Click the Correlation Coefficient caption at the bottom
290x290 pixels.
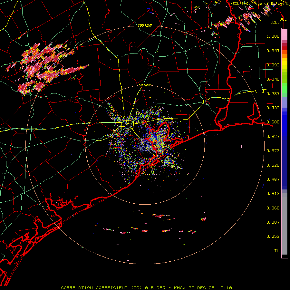(147, 288)
